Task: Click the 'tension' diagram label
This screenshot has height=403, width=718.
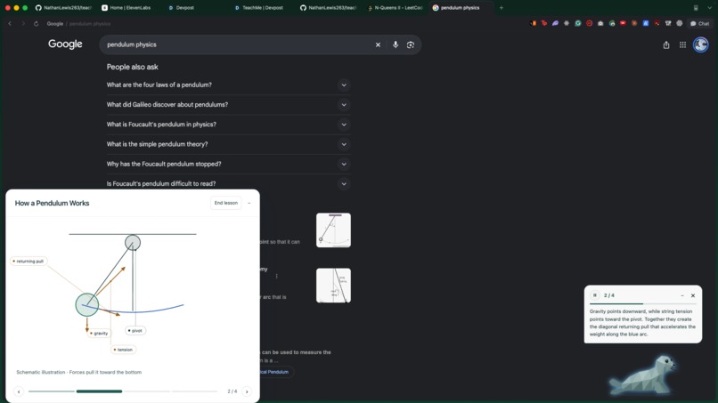Action: [x=123, y=350]
